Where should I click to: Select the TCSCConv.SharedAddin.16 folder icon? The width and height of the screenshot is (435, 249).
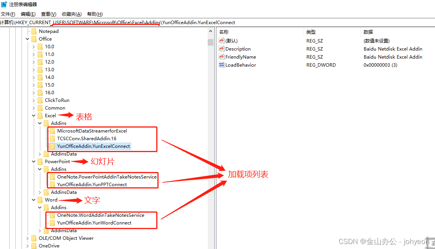(x=52, y=139)
